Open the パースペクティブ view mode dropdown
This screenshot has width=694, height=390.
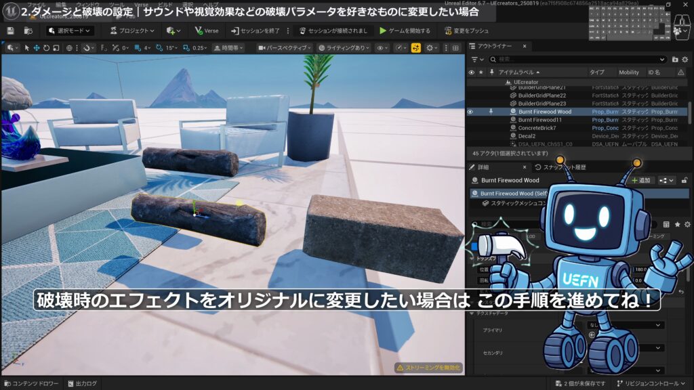pos(285,48)
